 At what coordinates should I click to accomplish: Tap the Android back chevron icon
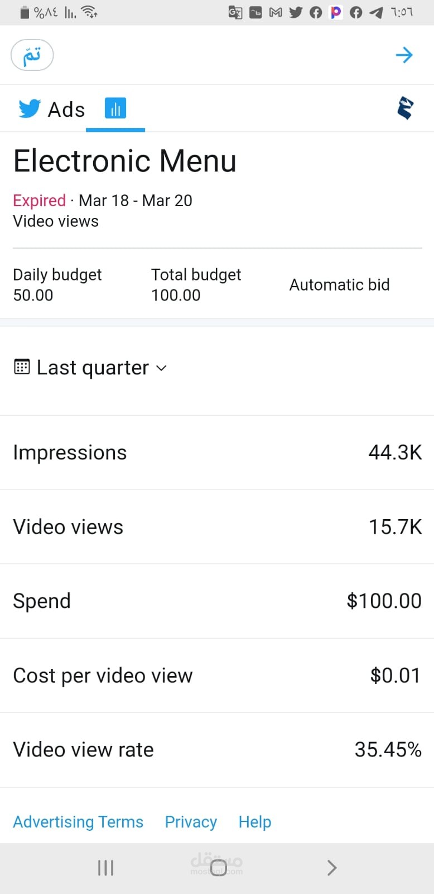(x=332, y=868)
